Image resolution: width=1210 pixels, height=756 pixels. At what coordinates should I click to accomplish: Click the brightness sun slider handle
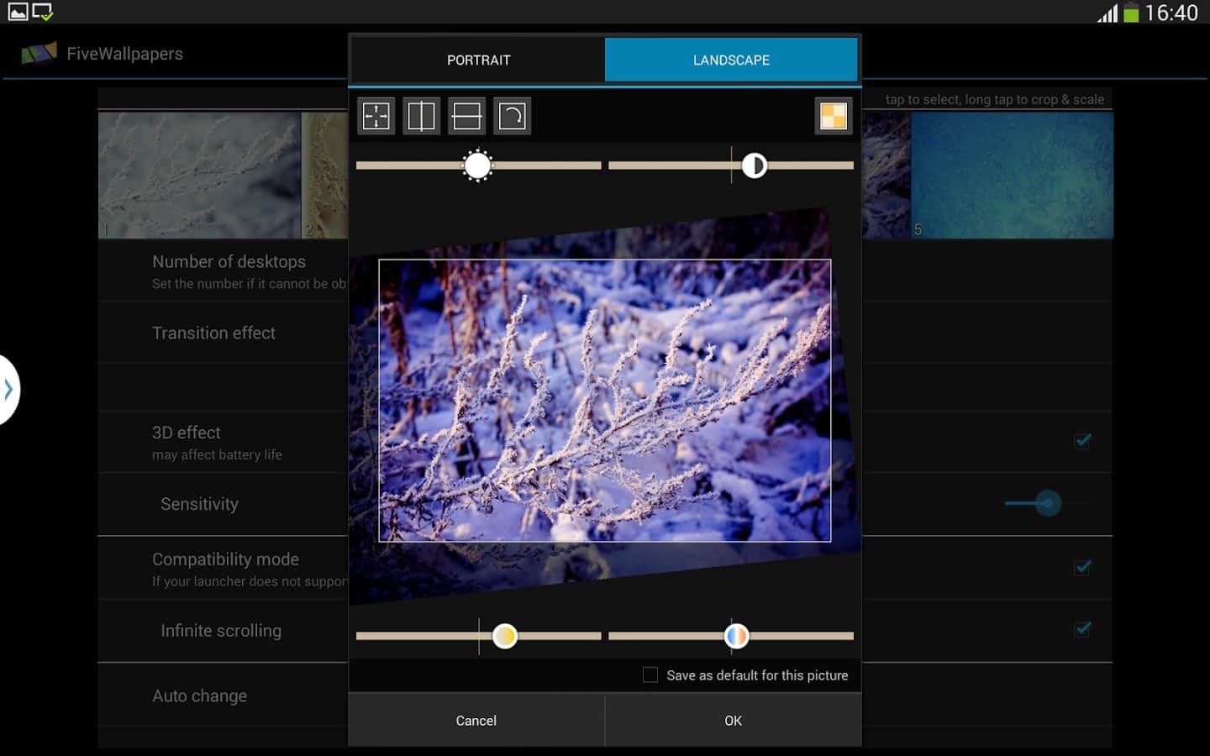tap(477, 165)
